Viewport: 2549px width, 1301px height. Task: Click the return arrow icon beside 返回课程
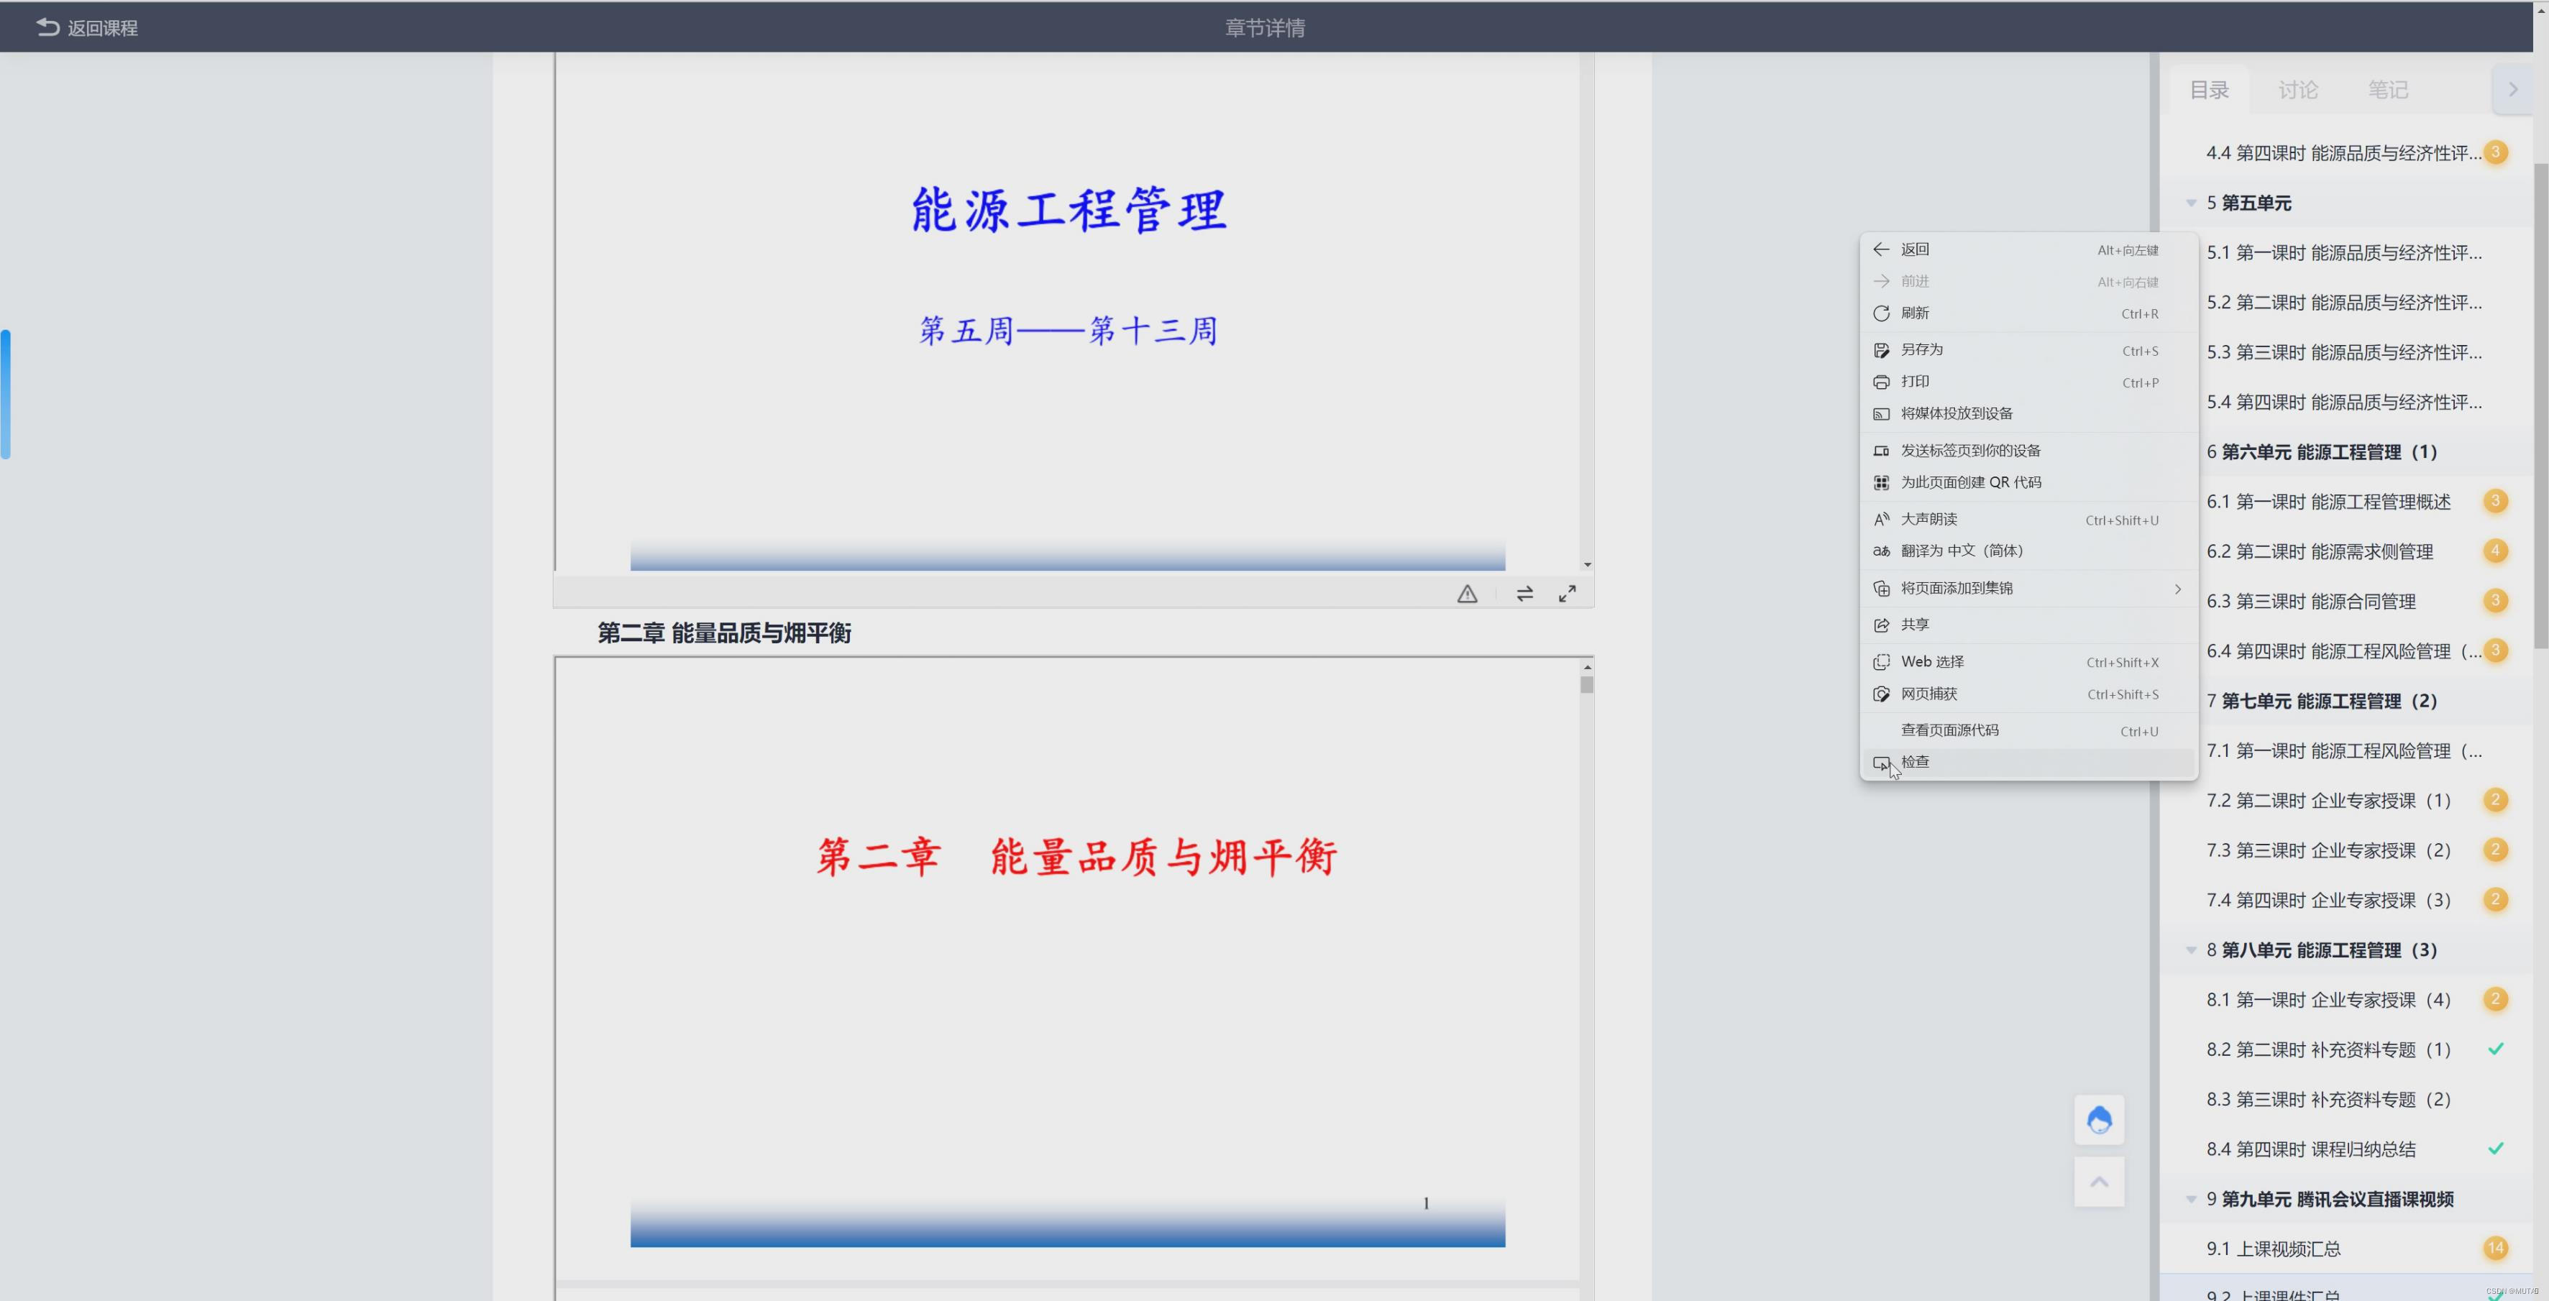[47, 28]
